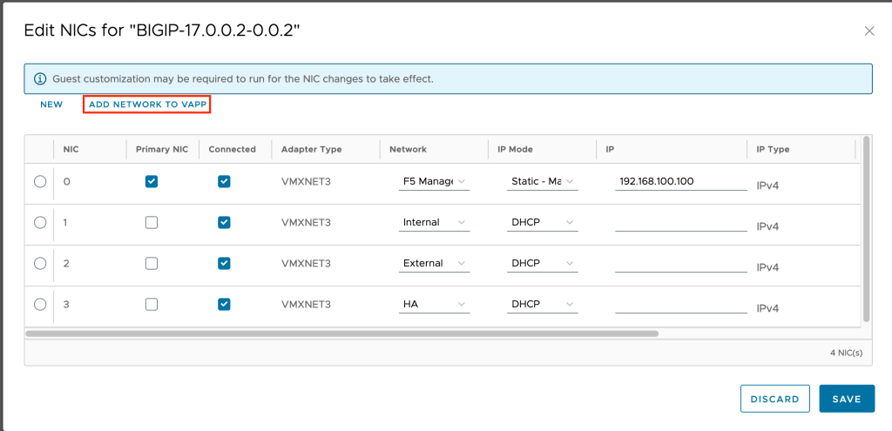This screenshot has height=431, width=892.
Task: Click the DISCARD button
Action: [774, 399]
